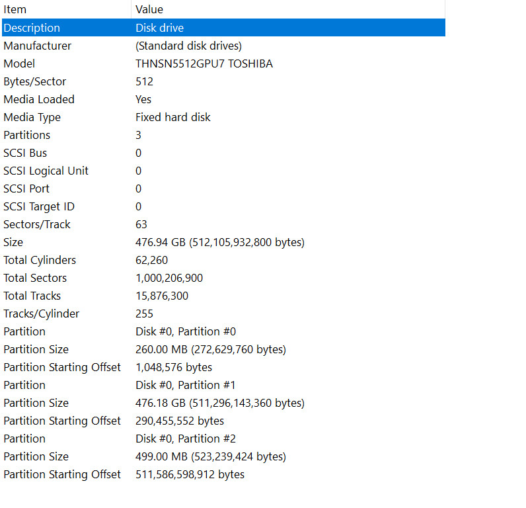This screenshot has height=508, width=526.
Task: Select the Total Tracks row label
Action: (32, 296)
